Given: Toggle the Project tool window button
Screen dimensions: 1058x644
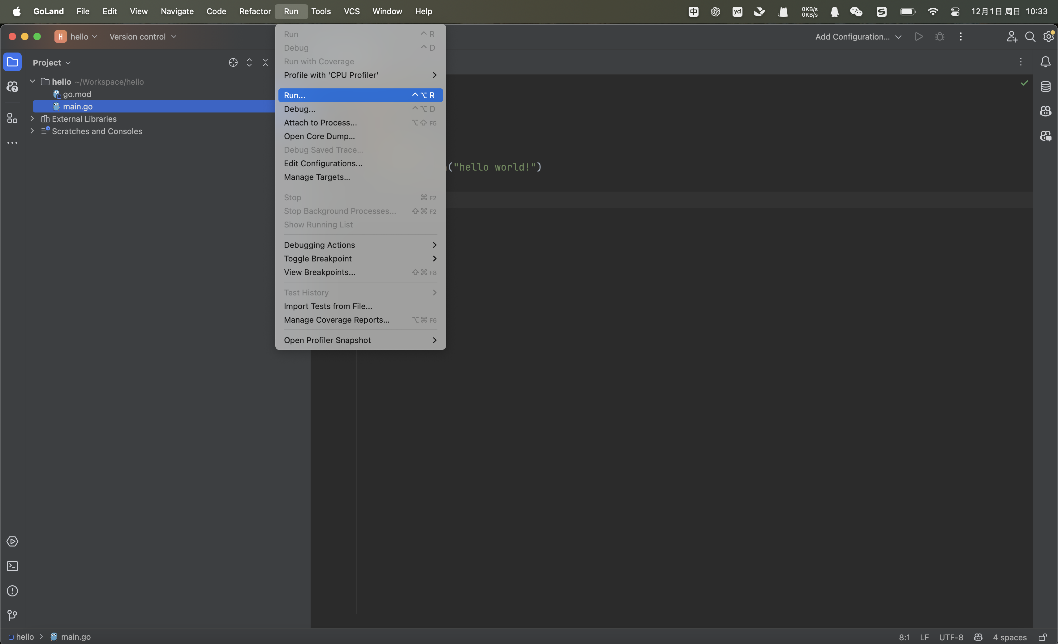Looking at the screenshot, I should pyautogui.click(x=12, y=62).
